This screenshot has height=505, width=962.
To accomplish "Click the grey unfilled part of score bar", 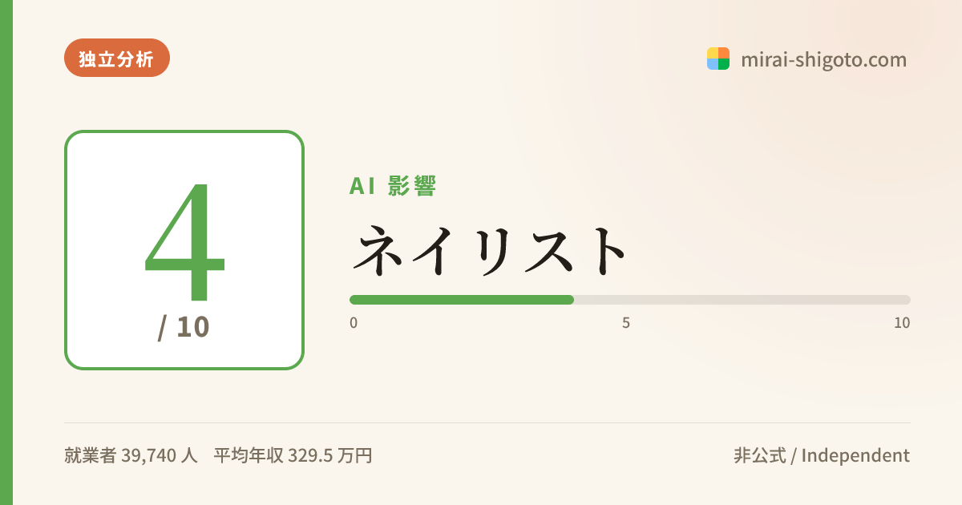I will pos(742,300).
